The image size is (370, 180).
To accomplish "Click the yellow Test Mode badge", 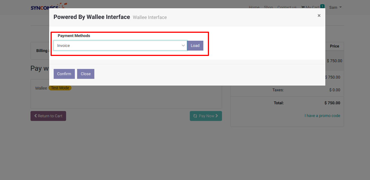I will pyautogui.click(x=60, y=88).
